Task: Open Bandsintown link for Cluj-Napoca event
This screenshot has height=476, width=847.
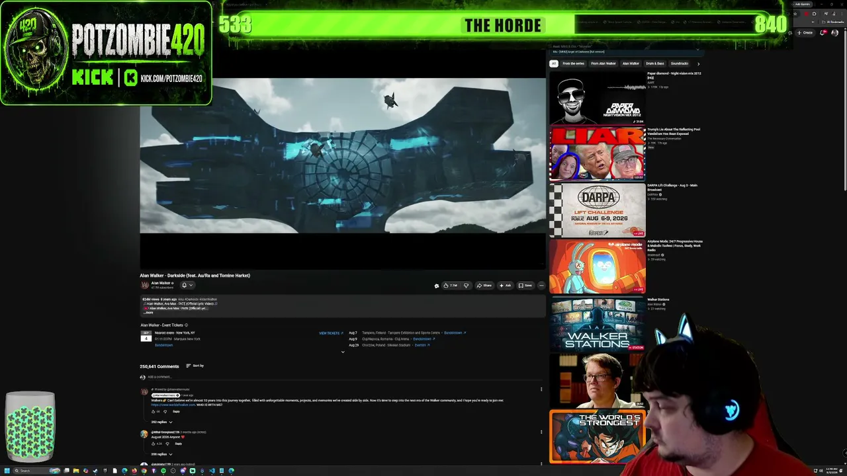Action: tap(423, 339)
